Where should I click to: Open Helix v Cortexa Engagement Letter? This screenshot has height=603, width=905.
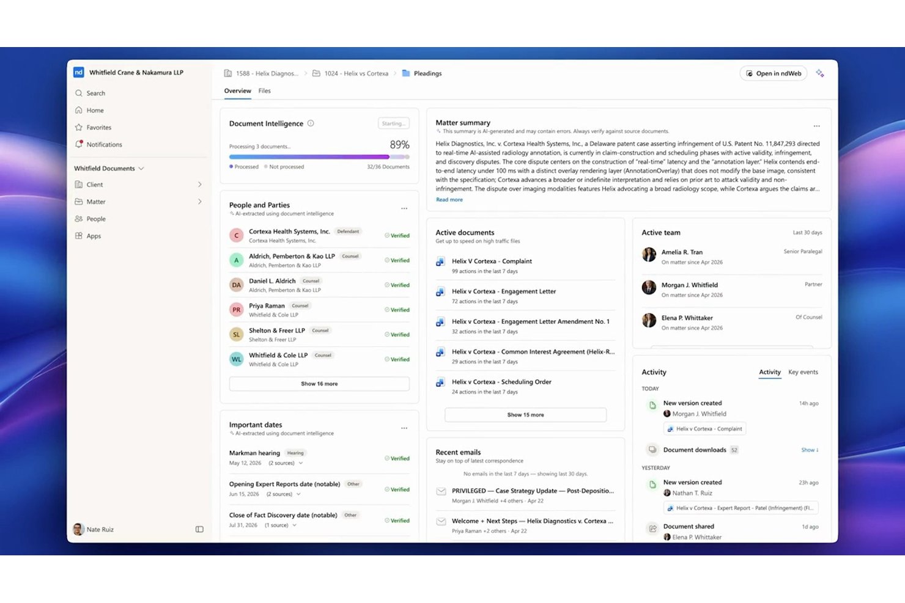coord(504,291)
